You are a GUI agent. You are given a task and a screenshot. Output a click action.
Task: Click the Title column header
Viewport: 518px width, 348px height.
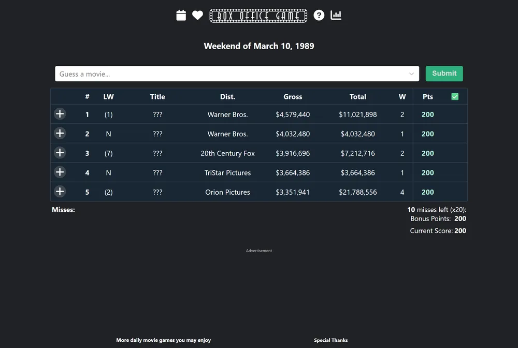click(x=157, y=97)
